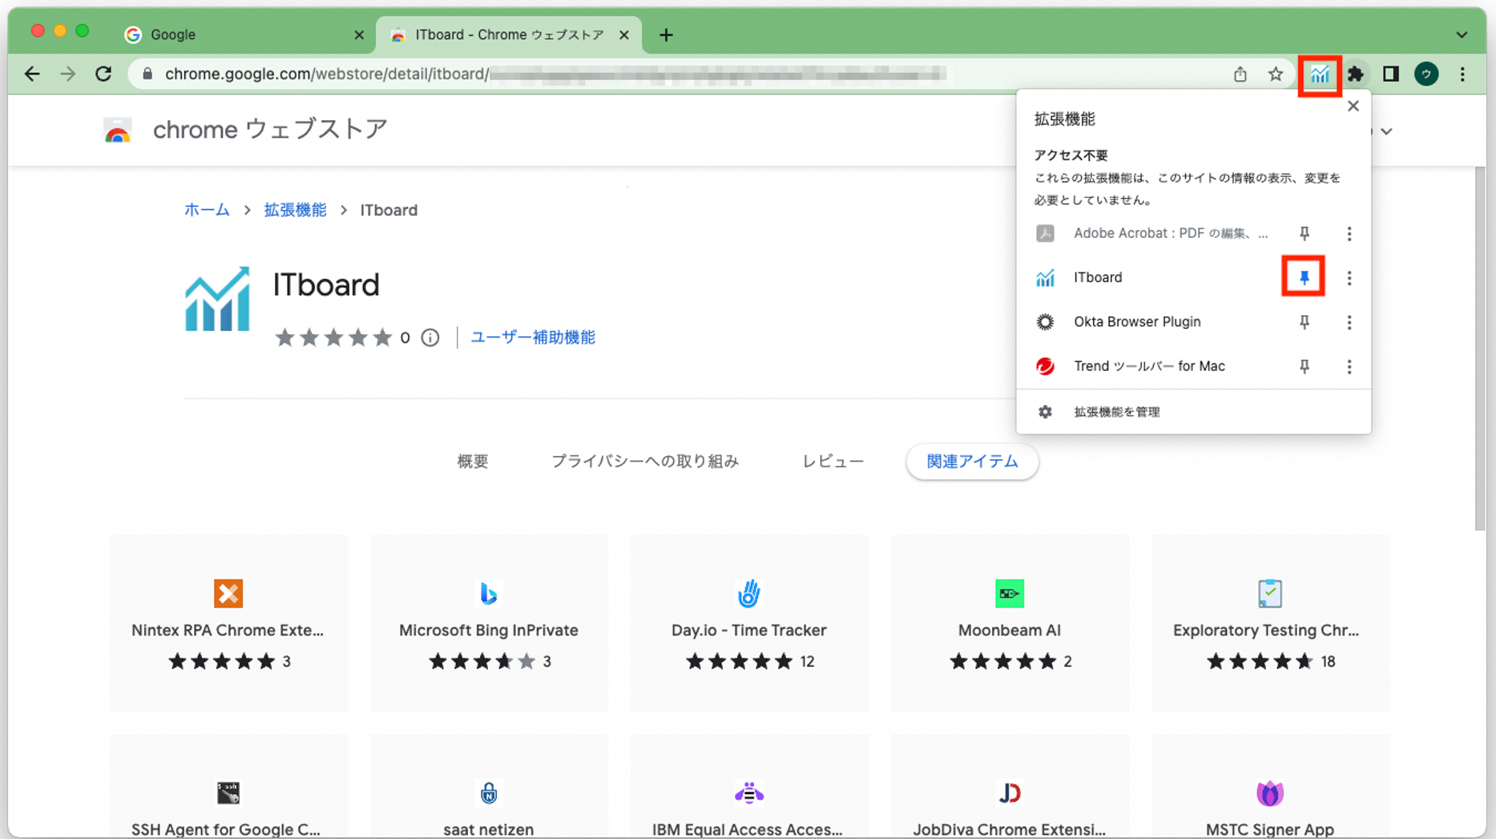Pin Okta Browser Plugin to toolbar
The image size is (1496, 839).
pos(1304,322)
